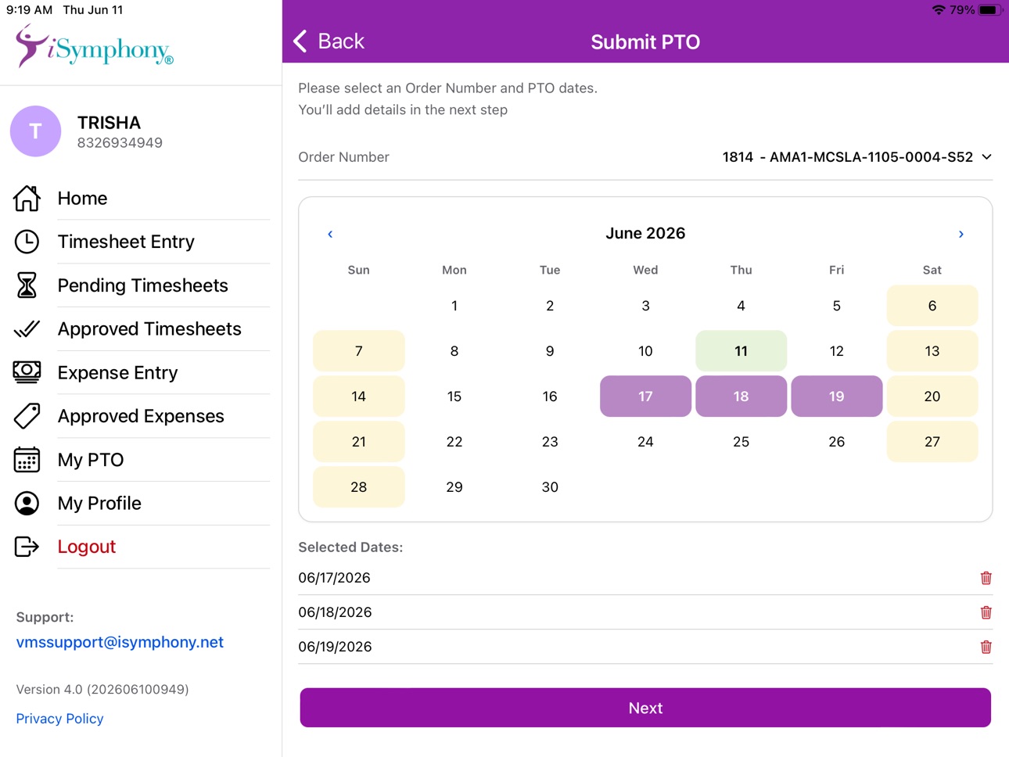Viewport: 1009px width, 757px height.
Task: Select Sunday June 7 on calendar
Action: [359, 351]
